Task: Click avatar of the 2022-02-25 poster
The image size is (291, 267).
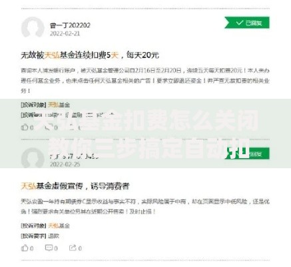Action: tap(33, 159)
